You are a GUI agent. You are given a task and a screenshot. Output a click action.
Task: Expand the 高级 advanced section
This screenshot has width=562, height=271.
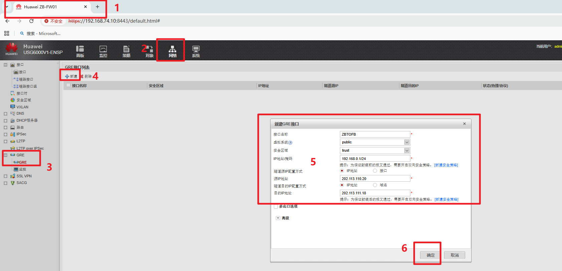278,218
